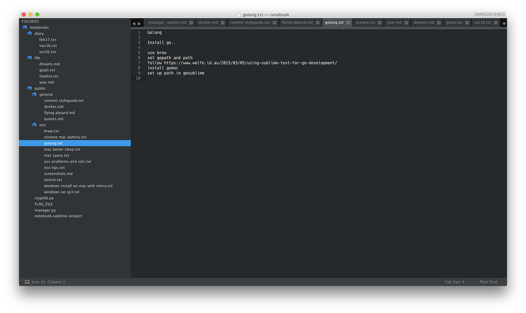Image resolution: width=526 pixels, height=313 pixels.
Task: Open dreams.md in the sidebar
Action: point(50,64)
